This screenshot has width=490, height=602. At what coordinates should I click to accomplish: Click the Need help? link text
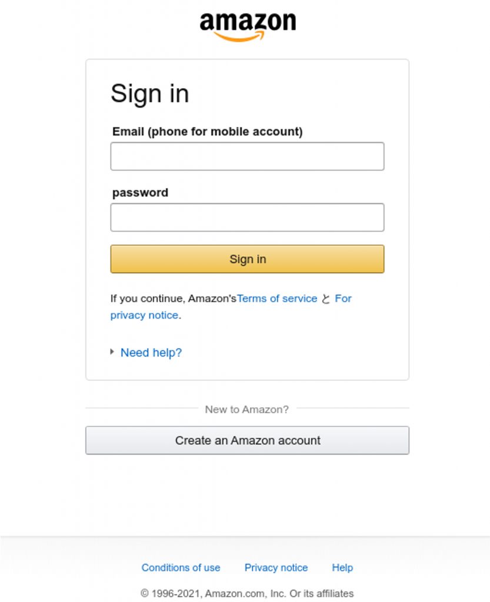(151, 353)
